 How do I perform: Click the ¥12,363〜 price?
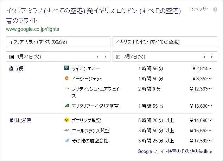click(201, 89)
